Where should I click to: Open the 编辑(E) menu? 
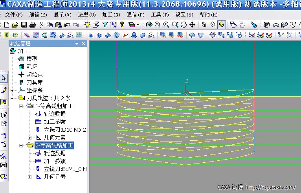pyautogui.click(x=38, y=15)
